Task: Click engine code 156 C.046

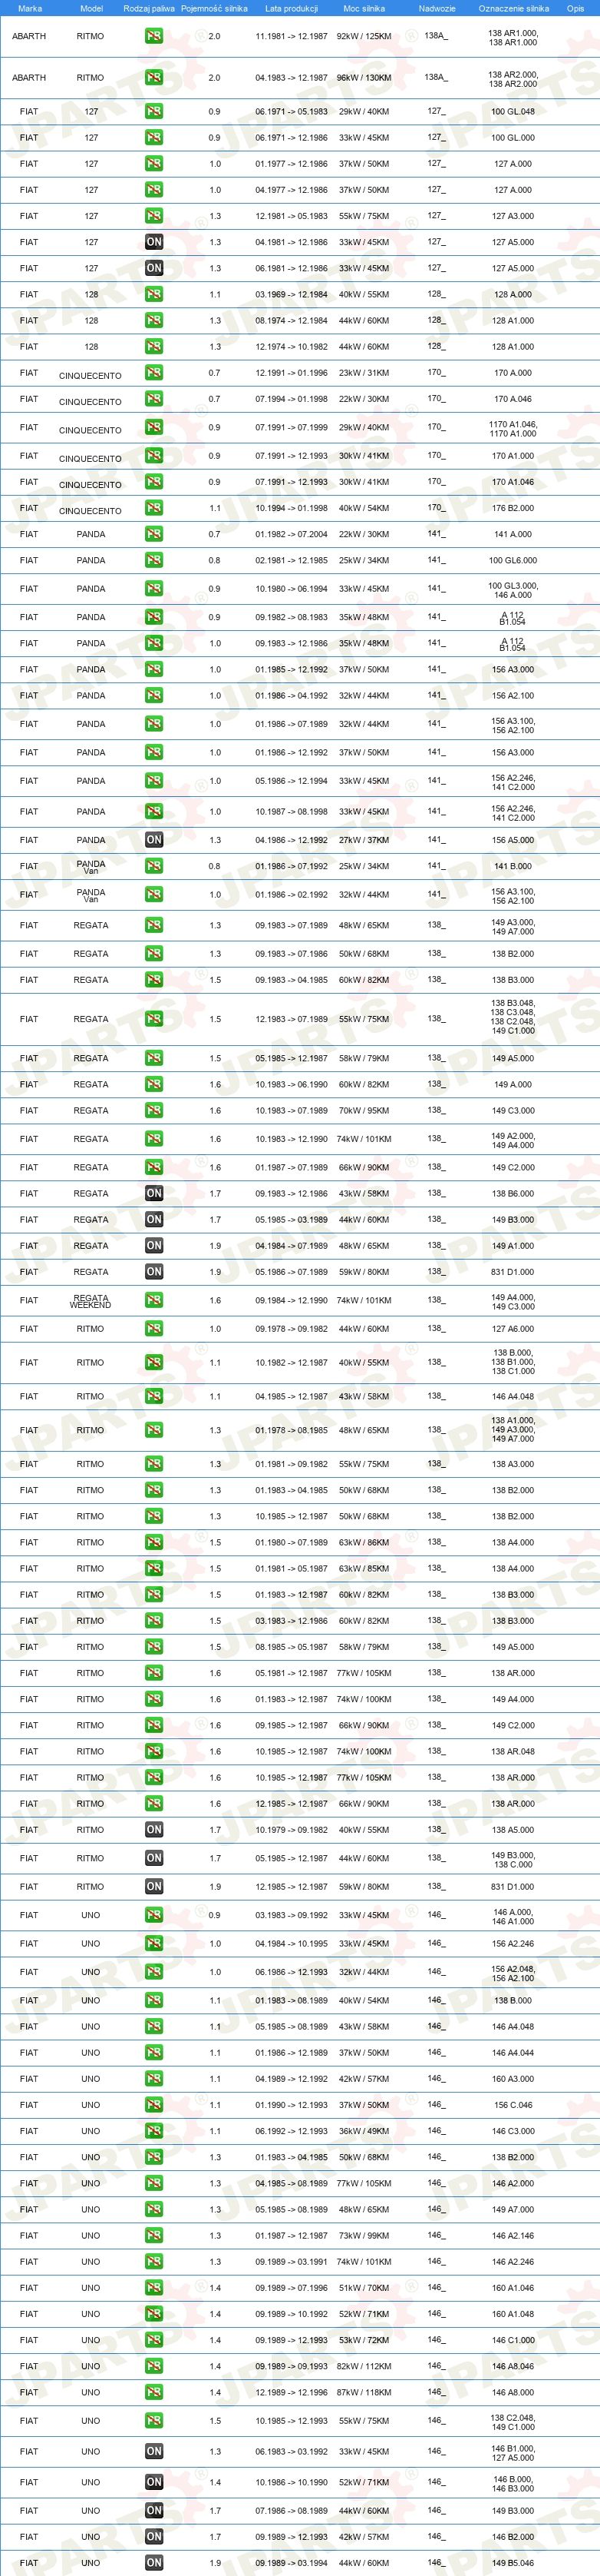Action: (512, 2105)
